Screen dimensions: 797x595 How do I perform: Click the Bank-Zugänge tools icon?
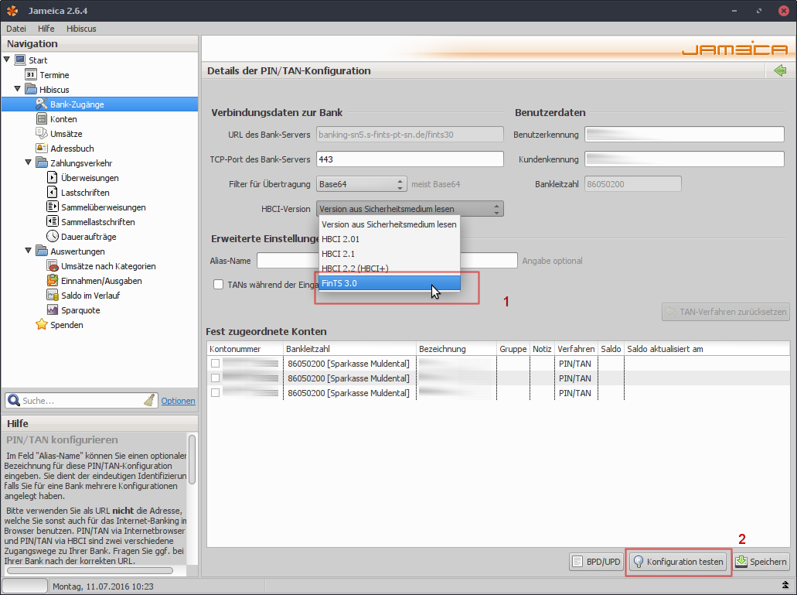click(x=41, y=104)
